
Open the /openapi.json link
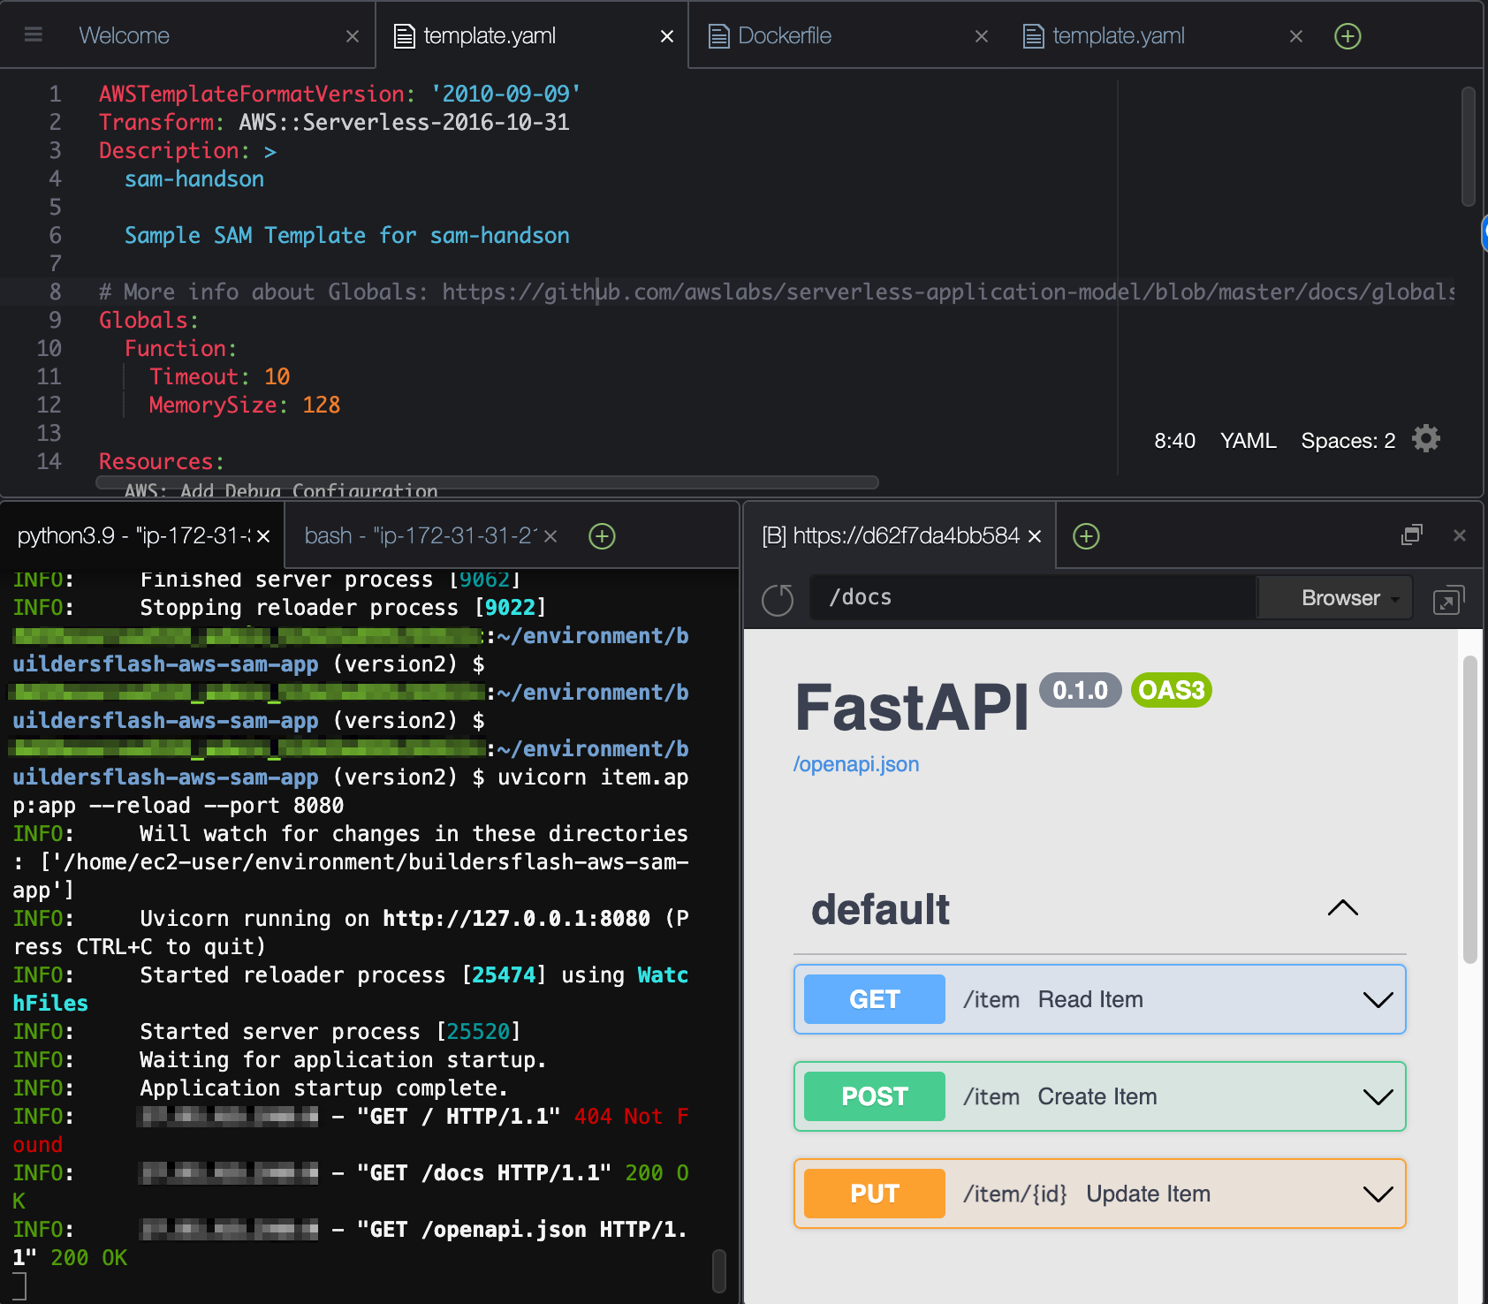point(856,764)
